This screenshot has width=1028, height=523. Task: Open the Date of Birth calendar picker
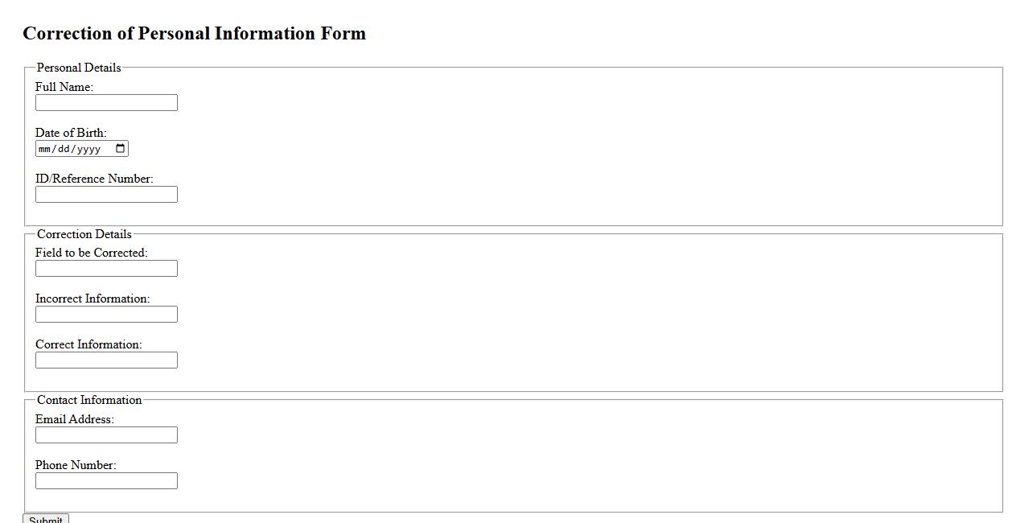(121, 149)
